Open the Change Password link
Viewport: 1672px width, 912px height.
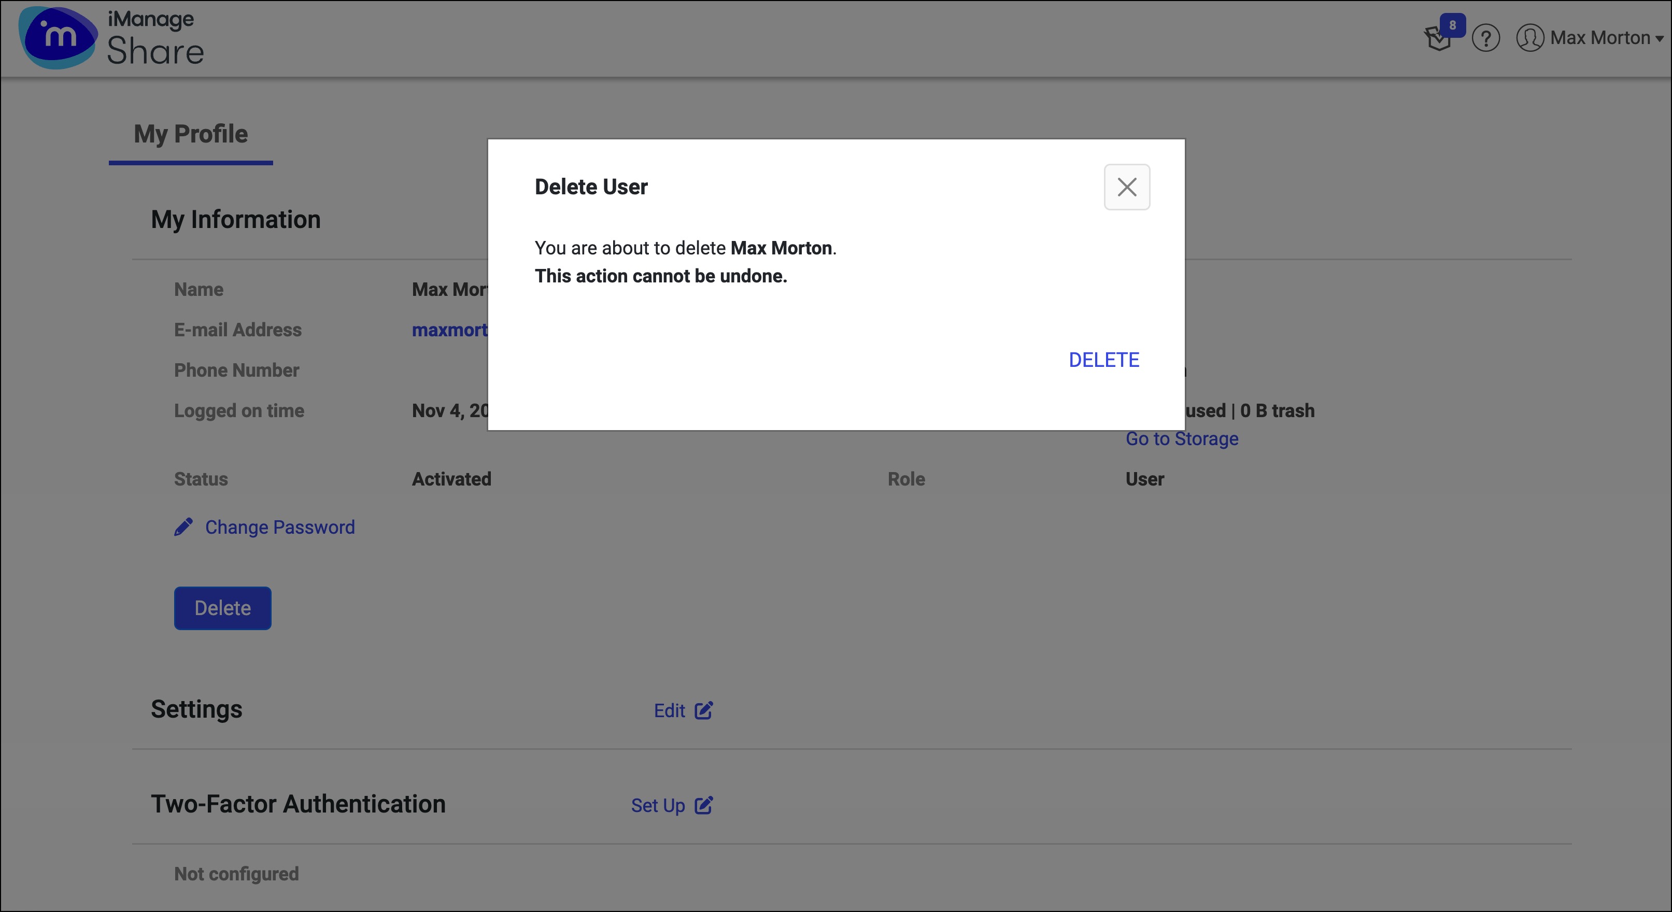click(280, 527)
